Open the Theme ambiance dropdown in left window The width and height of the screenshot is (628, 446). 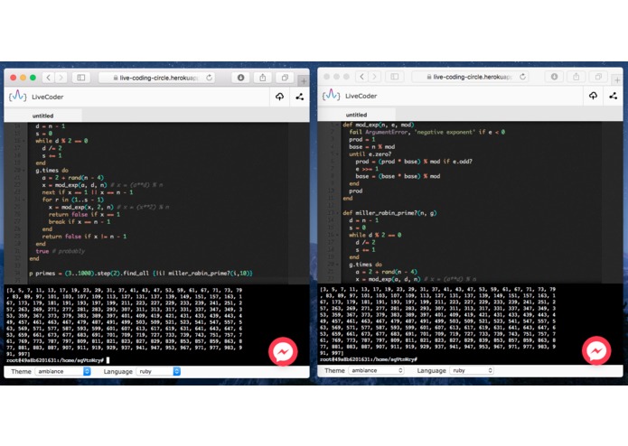pos(63,372)
